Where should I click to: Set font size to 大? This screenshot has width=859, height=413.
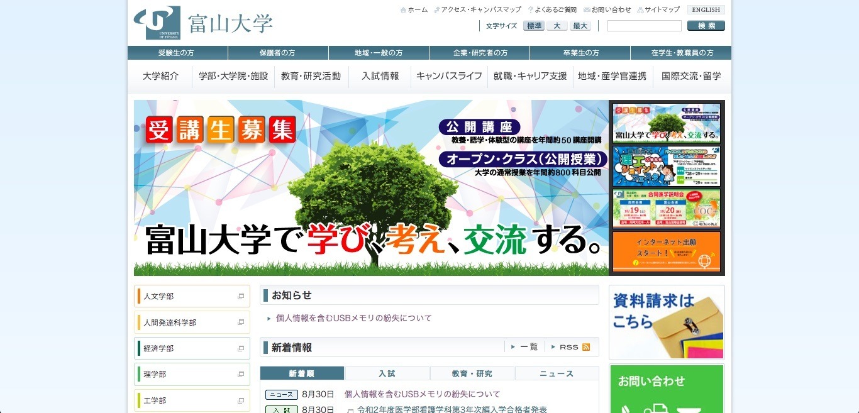tap(557, 26)
